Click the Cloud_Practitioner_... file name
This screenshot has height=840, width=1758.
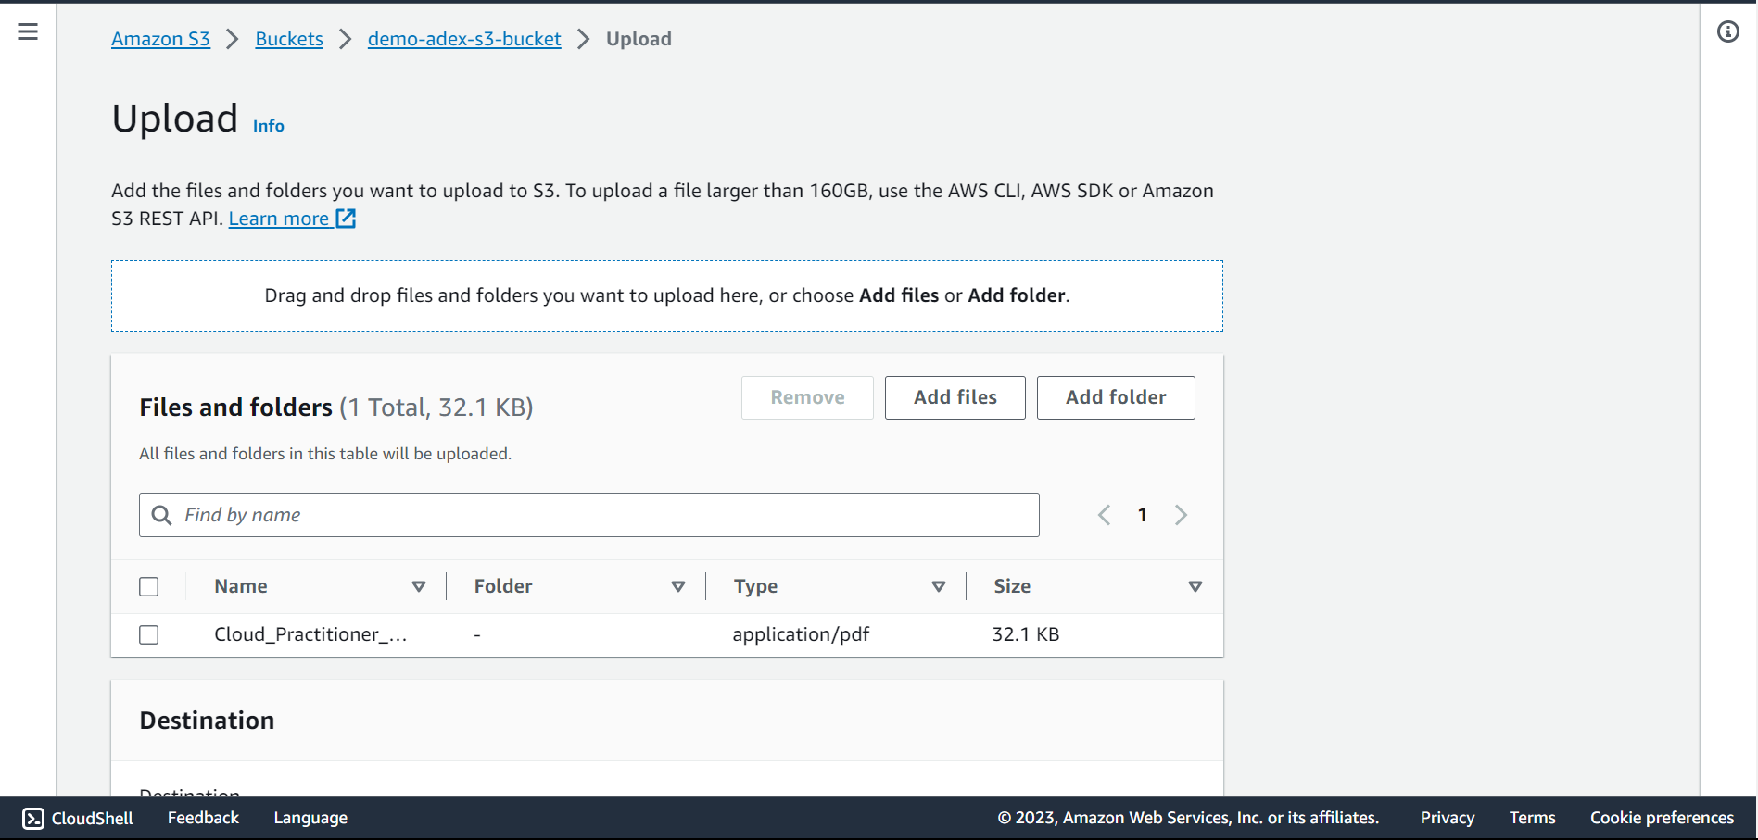310,634
